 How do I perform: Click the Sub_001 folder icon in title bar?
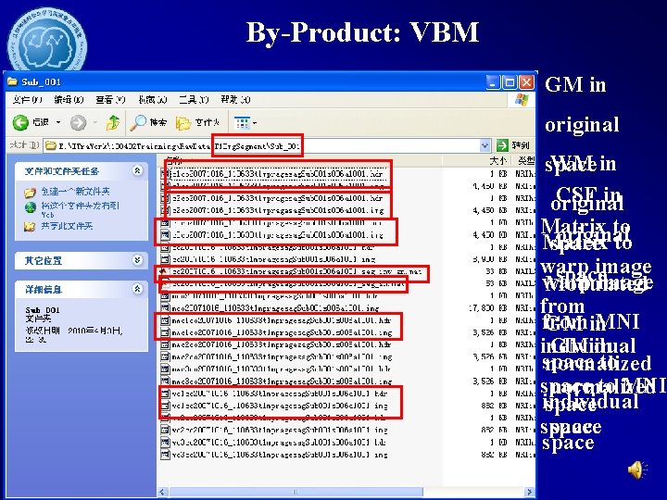pos(12,81)
